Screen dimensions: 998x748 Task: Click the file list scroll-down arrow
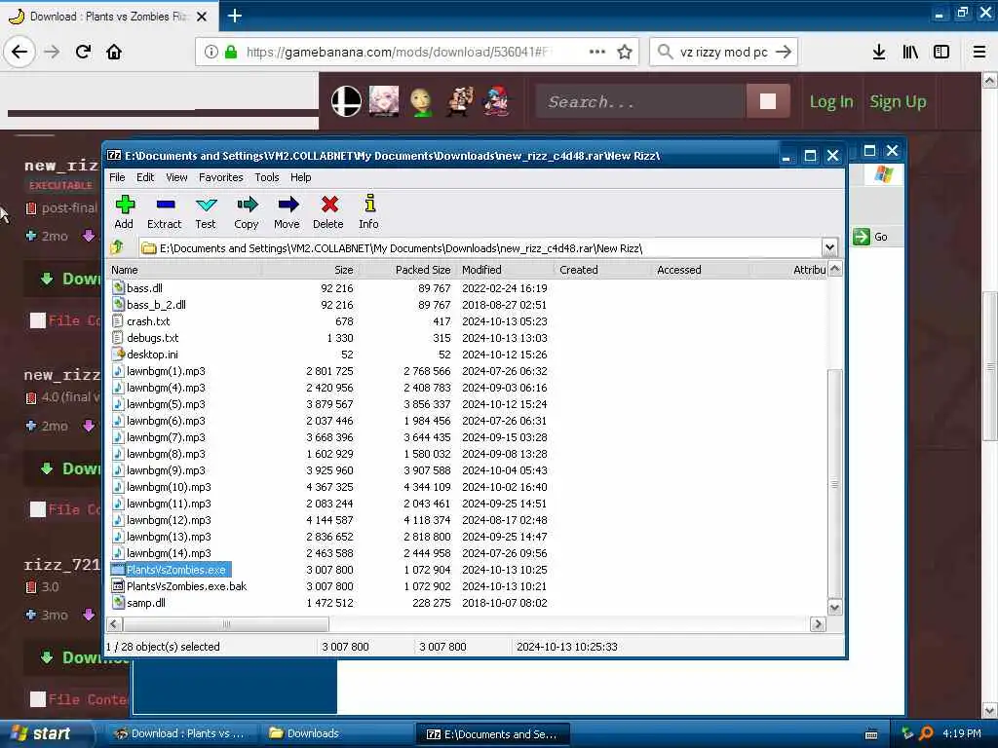834,608
